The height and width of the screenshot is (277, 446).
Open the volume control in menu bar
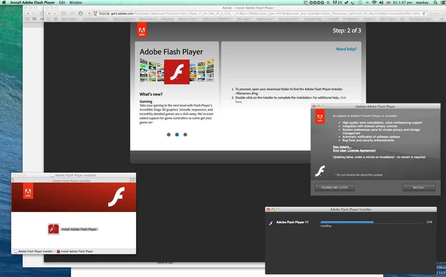pos(381,2)
